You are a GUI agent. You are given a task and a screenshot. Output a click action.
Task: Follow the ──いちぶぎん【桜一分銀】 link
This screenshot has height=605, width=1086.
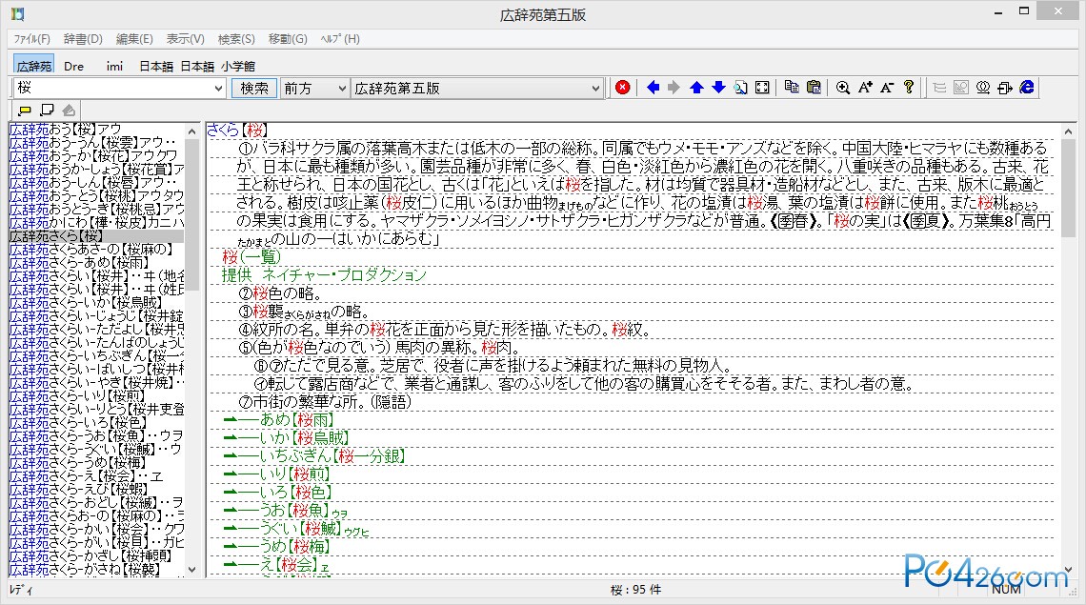pos(314,456)
